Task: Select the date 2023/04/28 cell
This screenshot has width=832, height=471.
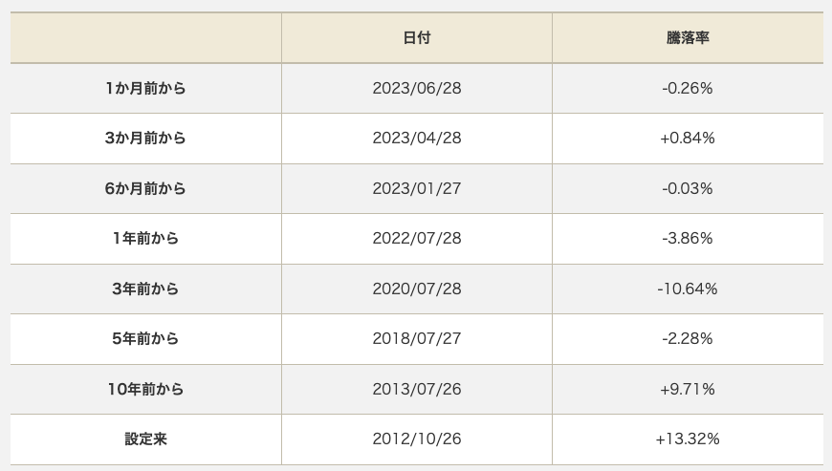Action: [417, 139]
